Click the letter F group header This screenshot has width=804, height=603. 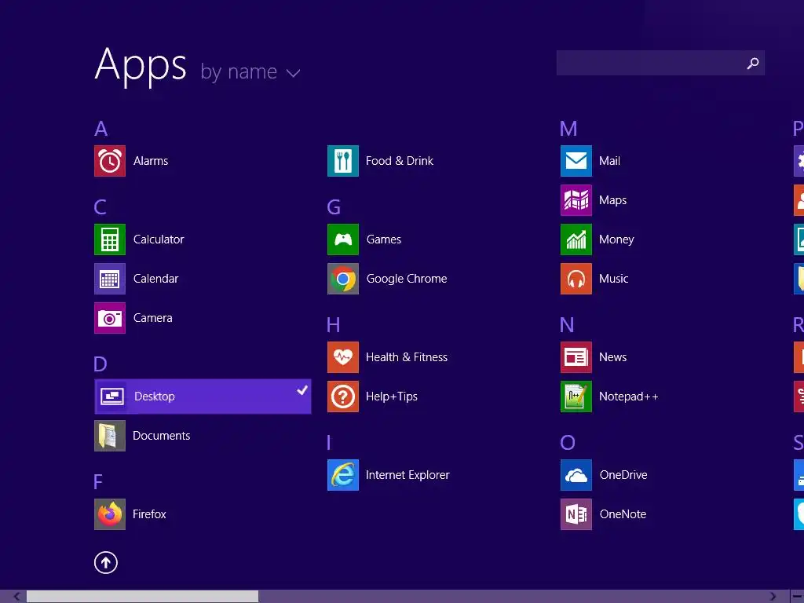[98, 482]
